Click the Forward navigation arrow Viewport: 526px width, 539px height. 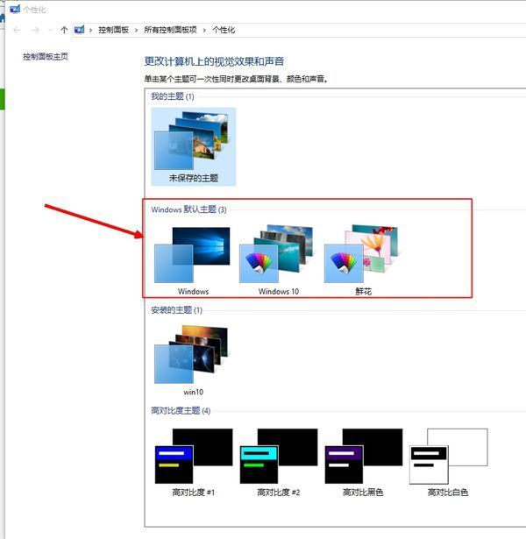coord(35,31)
